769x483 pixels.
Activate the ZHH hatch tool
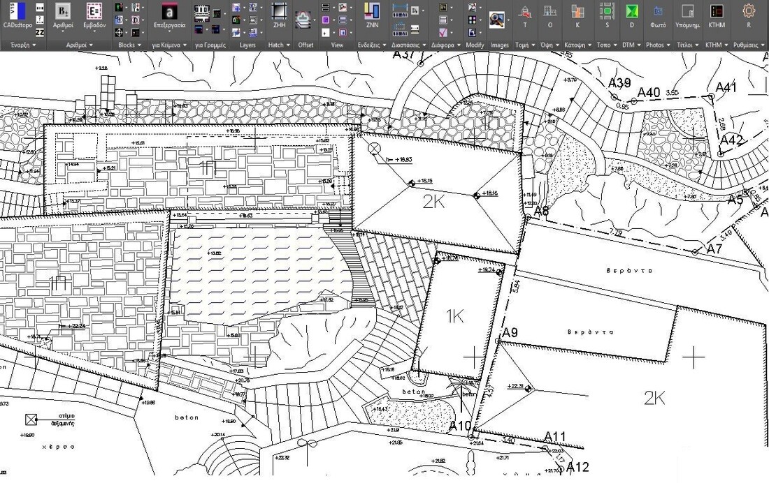279,12
